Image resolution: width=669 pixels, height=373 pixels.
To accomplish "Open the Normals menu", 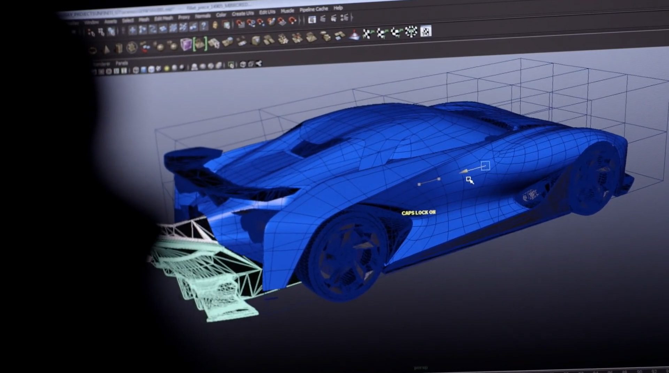I will (202, 16).
